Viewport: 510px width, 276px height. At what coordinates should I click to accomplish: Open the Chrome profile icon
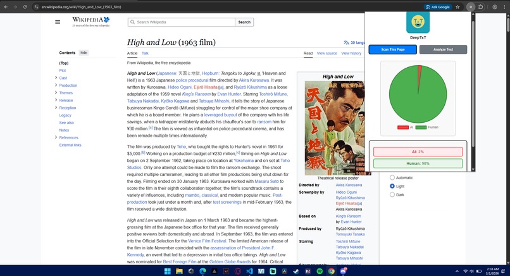coord(495,7)
